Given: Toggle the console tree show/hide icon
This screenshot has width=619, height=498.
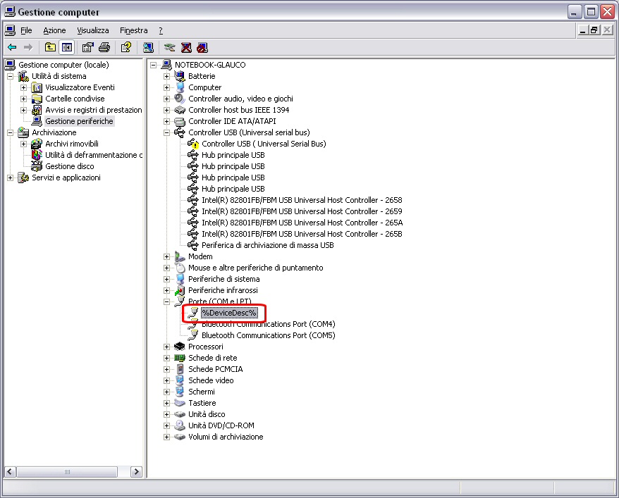Looking at the screenshot, I should click(67, 48).
